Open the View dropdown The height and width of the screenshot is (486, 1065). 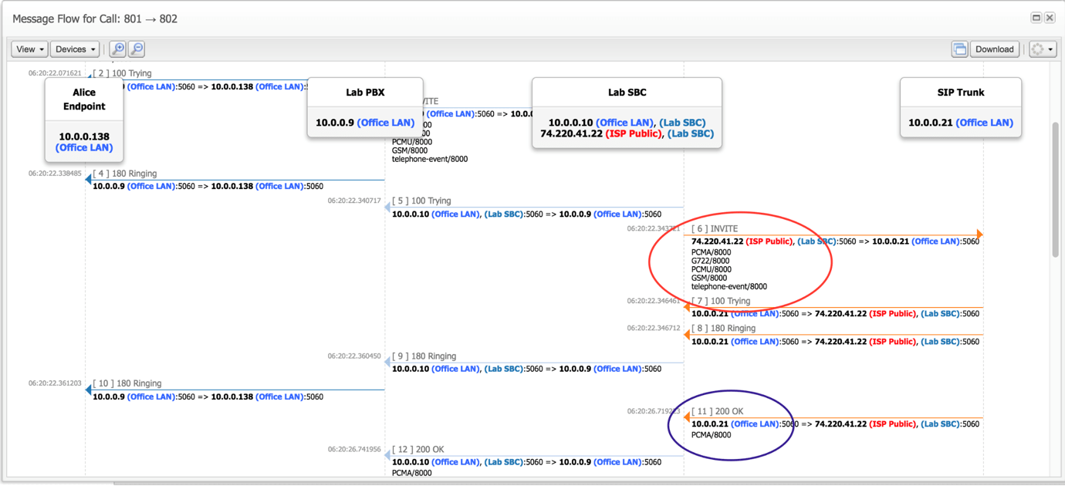pyautogui.click(x=29, y=48)
